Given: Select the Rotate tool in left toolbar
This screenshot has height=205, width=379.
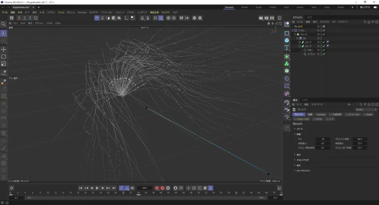Looking at the screenshot, I should pos(4,57).
